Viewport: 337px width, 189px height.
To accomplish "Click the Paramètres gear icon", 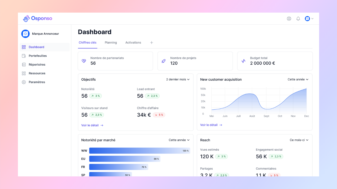I will click(24, 82).
